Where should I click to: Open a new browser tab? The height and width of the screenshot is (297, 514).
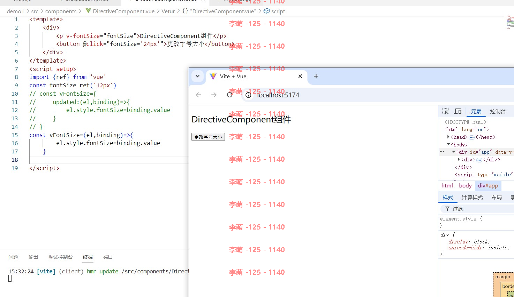[x=316, y=76]
